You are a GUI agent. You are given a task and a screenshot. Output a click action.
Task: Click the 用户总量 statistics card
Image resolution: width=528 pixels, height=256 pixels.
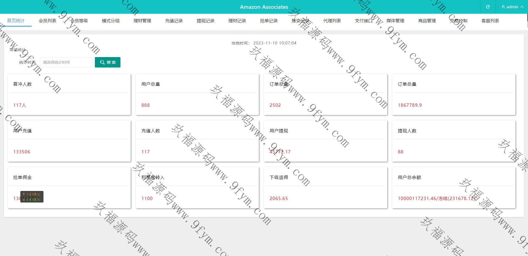point(197,94)
